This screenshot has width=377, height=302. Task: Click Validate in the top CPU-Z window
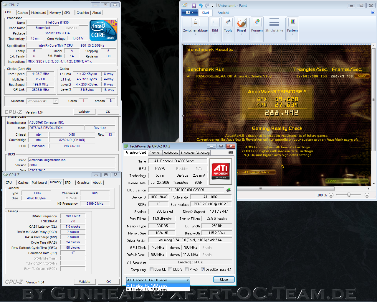tap(84, 112)
